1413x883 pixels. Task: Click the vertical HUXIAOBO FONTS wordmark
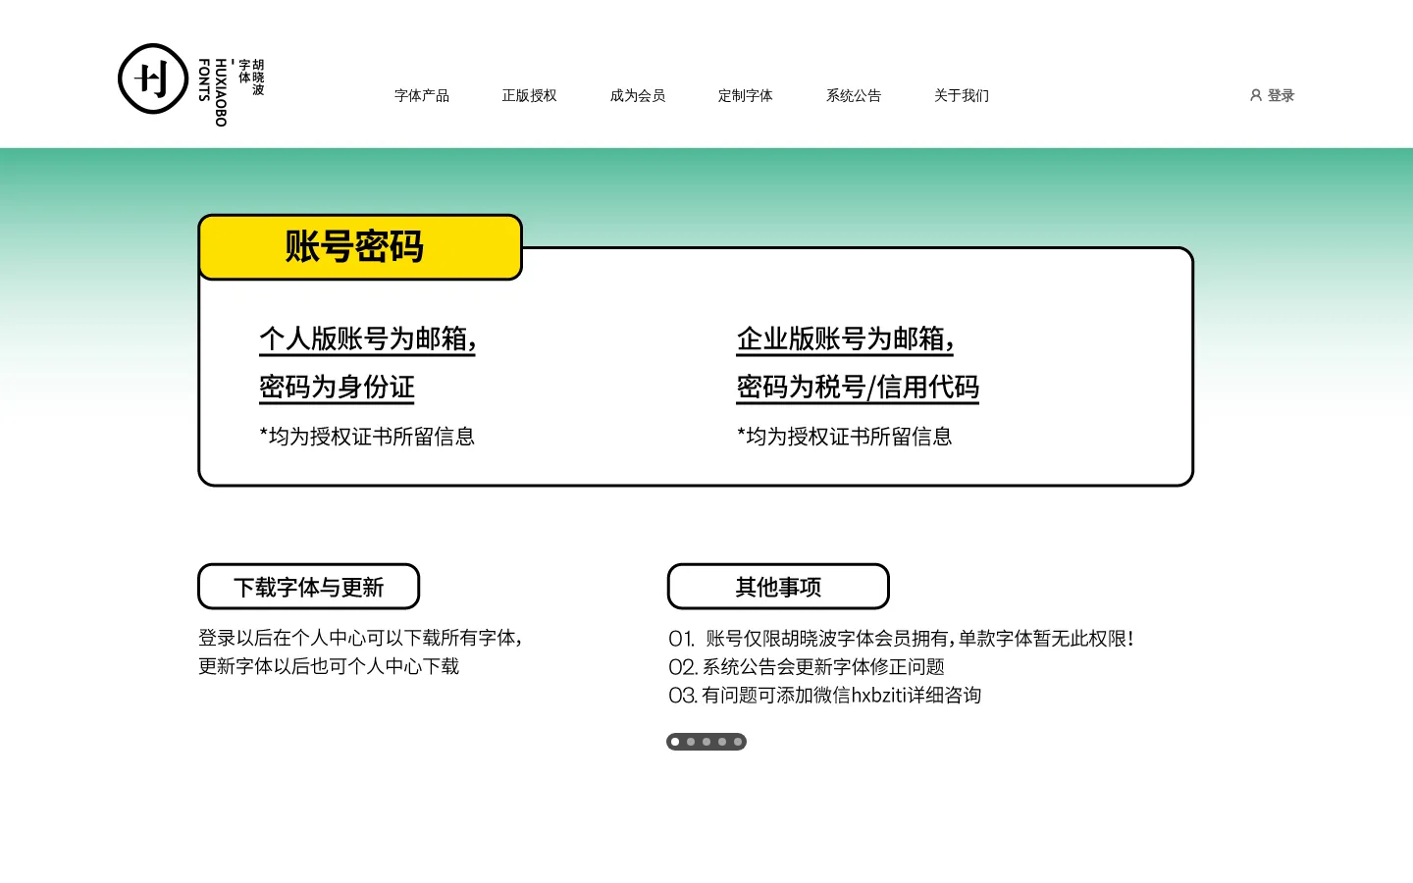(213, 92)
